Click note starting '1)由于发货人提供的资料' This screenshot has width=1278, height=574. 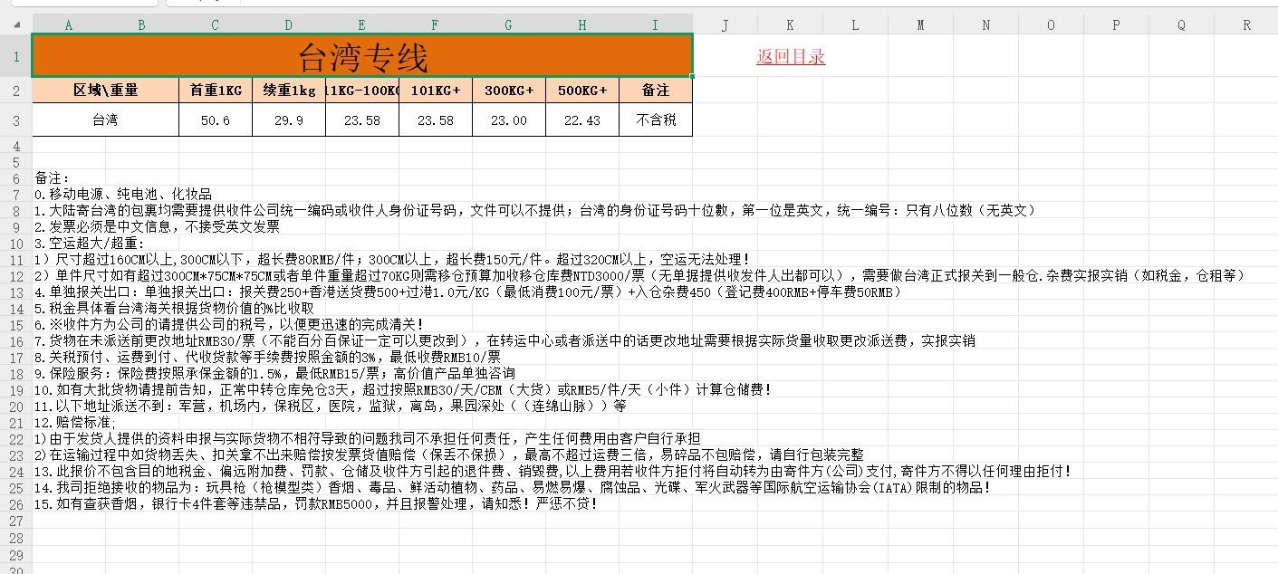point(367,438)
